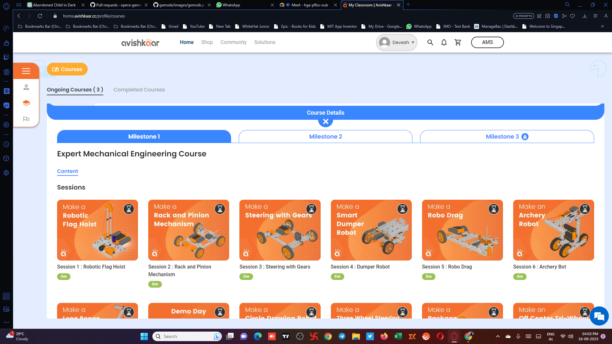Click the Windows Start button
Image resolution: width=612 pixels, height=344 pixels.
(x=144, y=336)
